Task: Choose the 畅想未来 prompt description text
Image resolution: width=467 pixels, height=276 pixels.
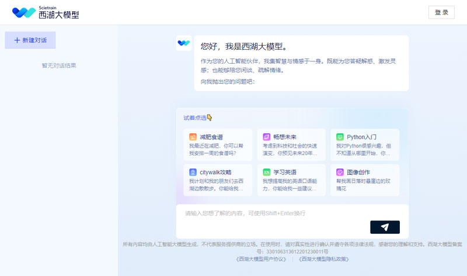Action: click(x=290, y=149)
